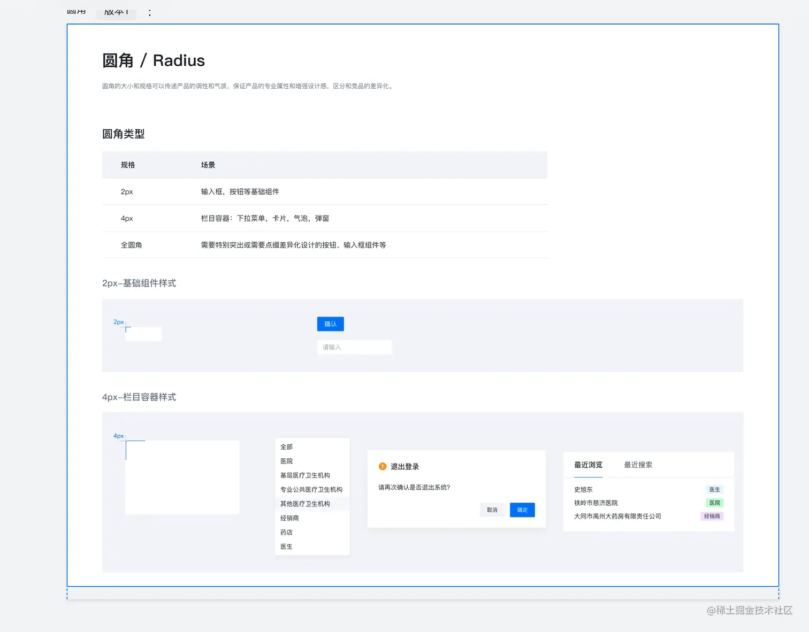Select 经销商 in the dropdown list
Screen dimensions: 809x632
(x=312, y=518)
